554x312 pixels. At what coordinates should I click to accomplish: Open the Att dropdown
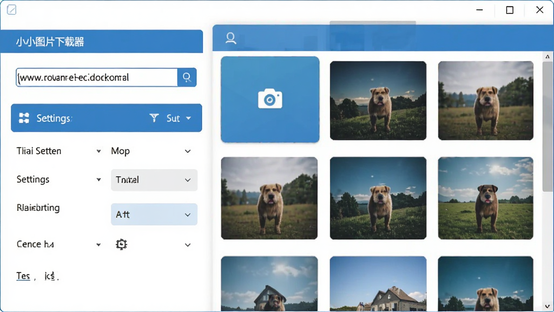(x=154, y=214)
